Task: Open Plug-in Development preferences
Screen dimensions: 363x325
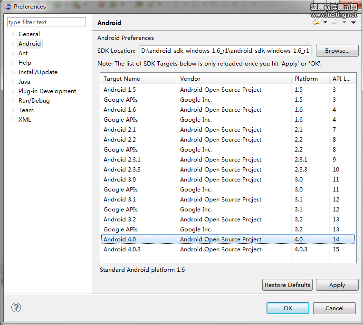Action: coord(47,91)
